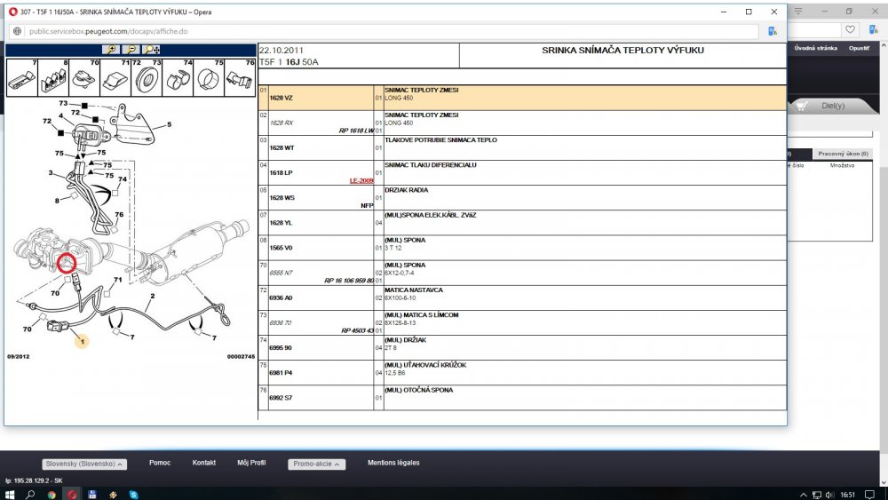Open the Pomoc help link
Viewport: 888px width, 500px height.
click(x=160, y=463)
